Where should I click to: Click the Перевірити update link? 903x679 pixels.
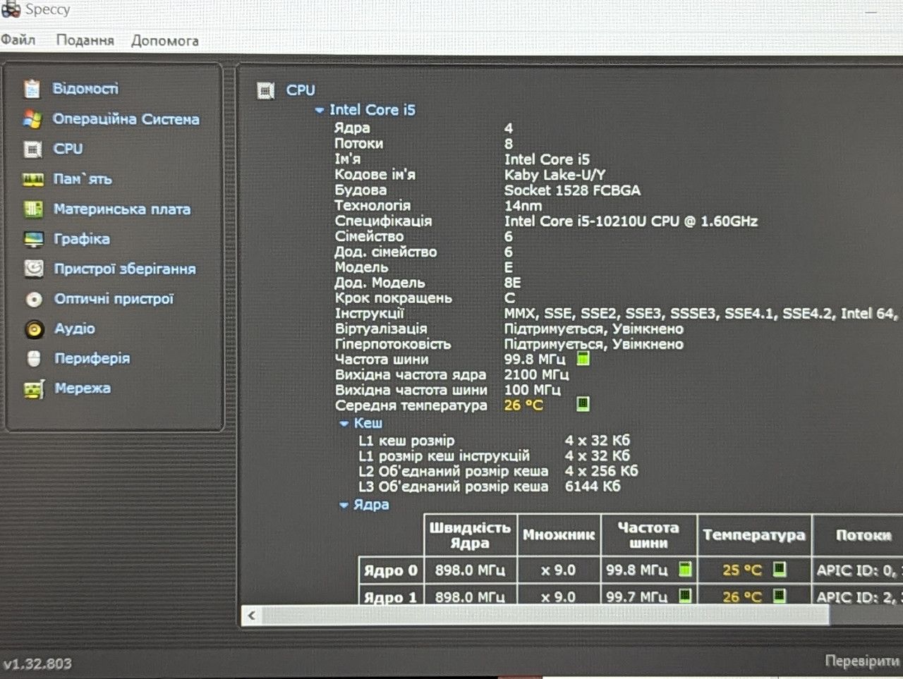(x=862, y=661)
